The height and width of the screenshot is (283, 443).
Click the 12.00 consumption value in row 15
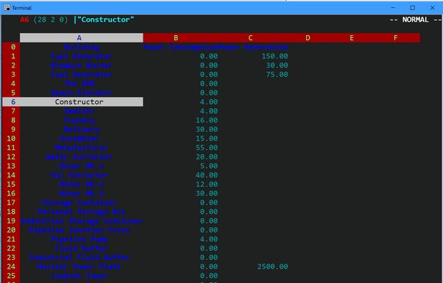point(207,184)
